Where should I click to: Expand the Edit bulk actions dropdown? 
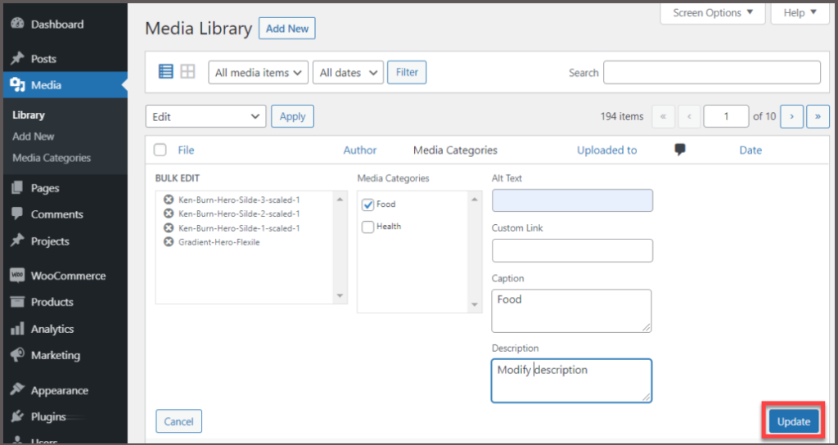[205, 116]
